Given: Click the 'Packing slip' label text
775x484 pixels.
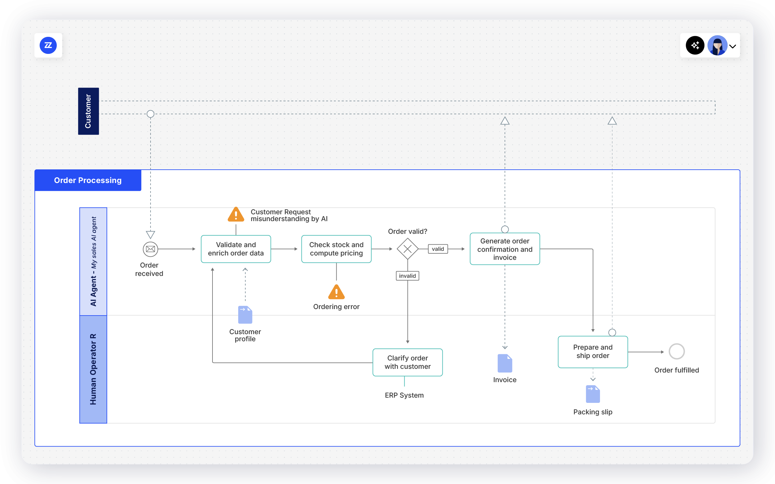Looking at the screenshot, I should click(x=593, y=412).
